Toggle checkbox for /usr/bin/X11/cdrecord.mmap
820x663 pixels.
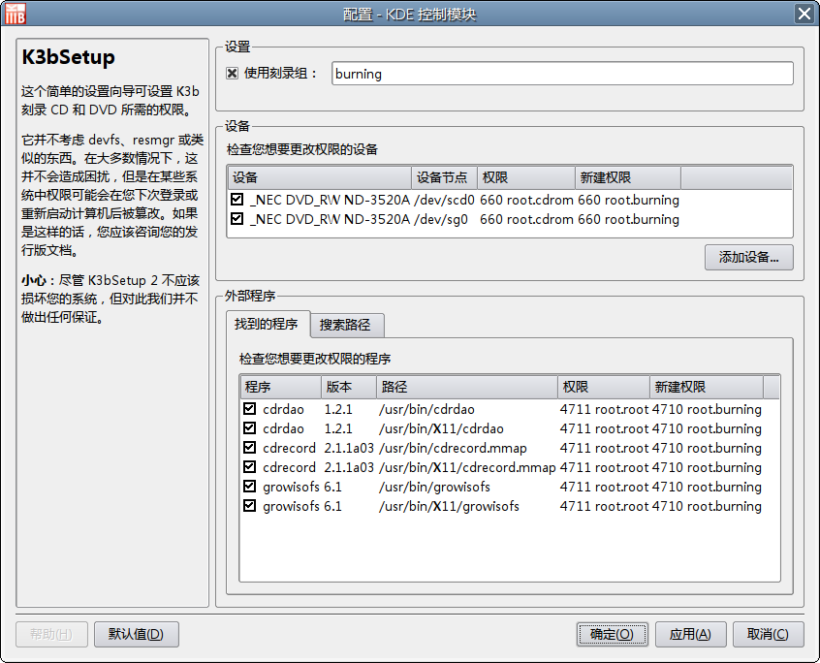[249, 467]
